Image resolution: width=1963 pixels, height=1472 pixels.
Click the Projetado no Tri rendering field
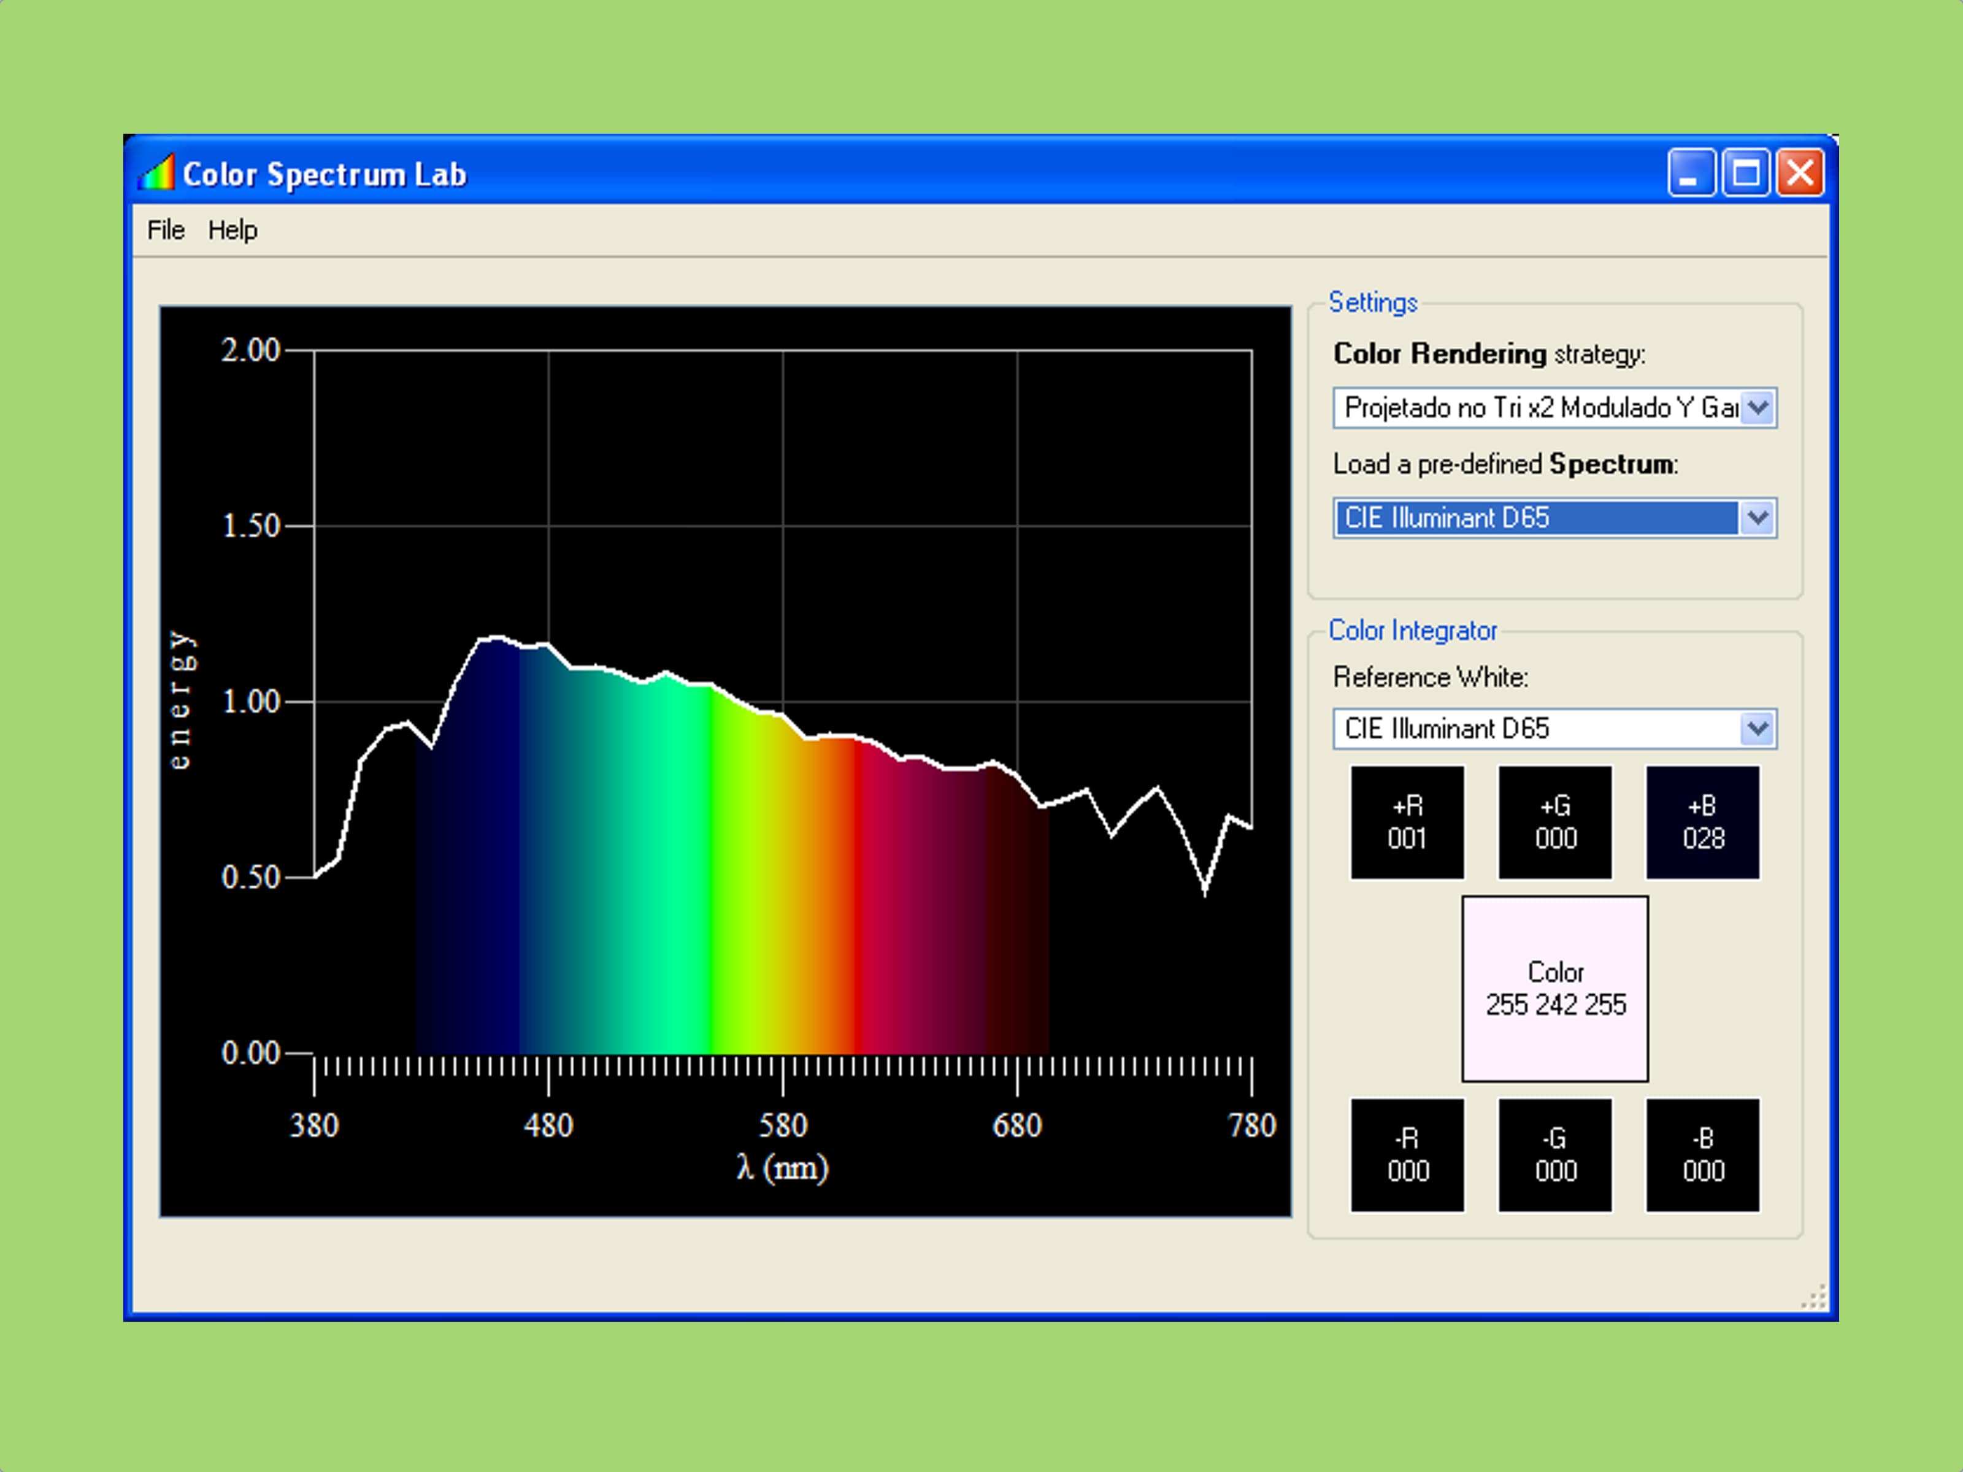click(1535, 408)
